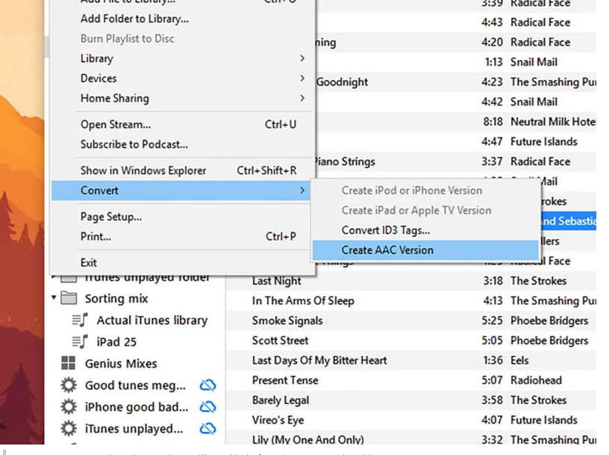609x455 pixels.
Task: Select the Sorting mix folder label
Action: [116, 298]
